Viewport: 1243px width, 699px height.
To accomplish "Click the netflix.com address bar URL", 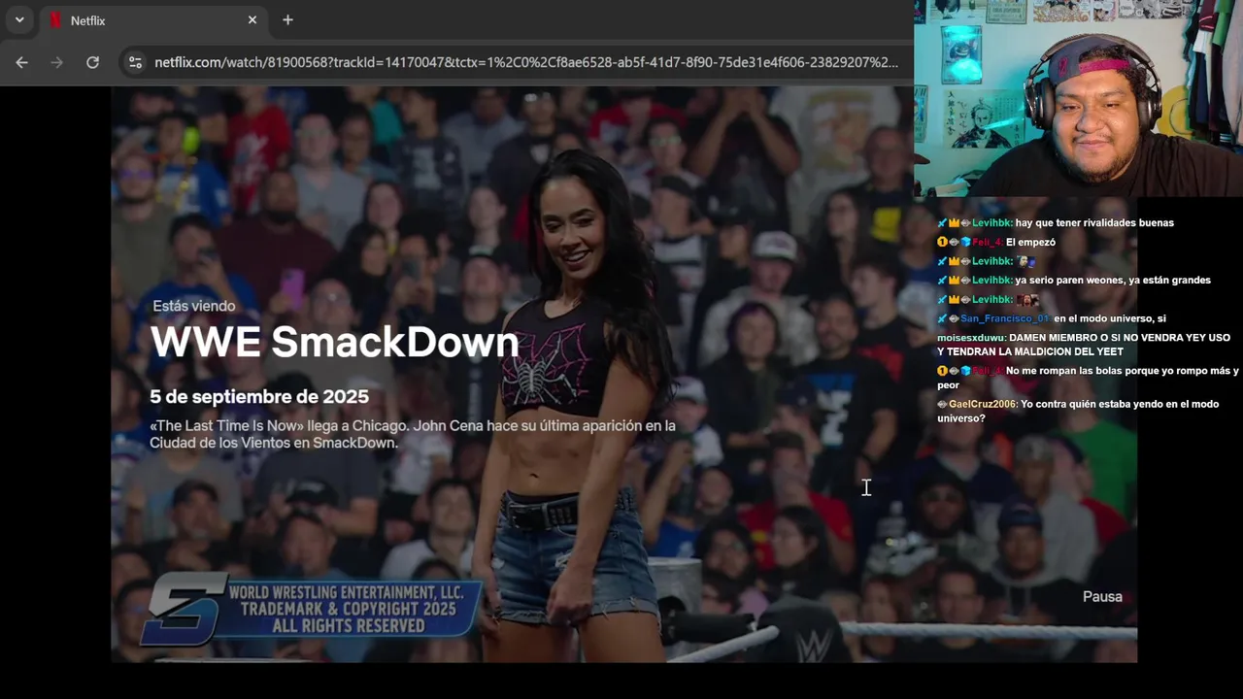I will coord(526,62).
